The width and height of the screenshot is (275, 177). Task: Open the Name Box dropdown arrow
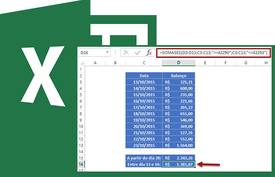click(x=107, y=52)
